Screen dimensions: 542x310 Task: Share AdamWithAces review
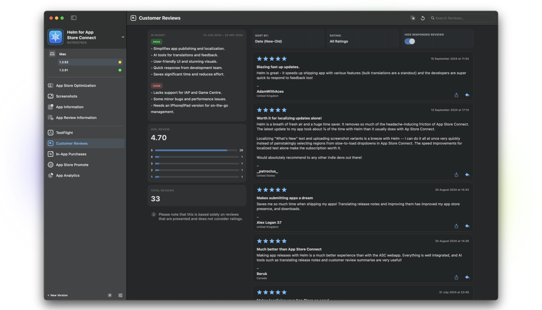456,95
